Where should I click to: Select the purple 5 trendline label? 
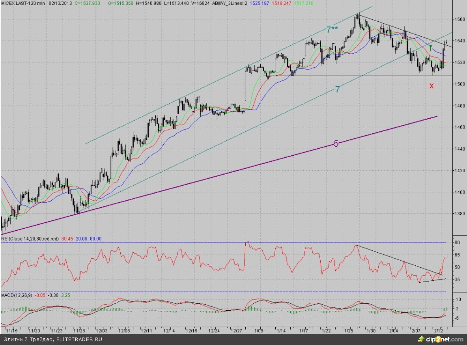336,144
